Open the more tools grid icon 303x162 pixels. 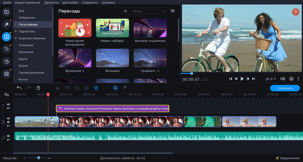click(x=6, y=74)
